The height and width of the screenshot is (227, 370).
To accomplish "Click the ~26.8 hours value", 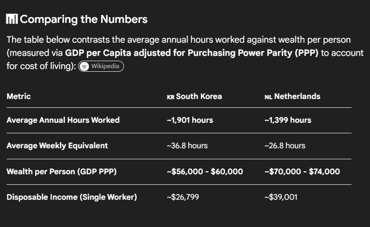I will [x=285, y=146].
